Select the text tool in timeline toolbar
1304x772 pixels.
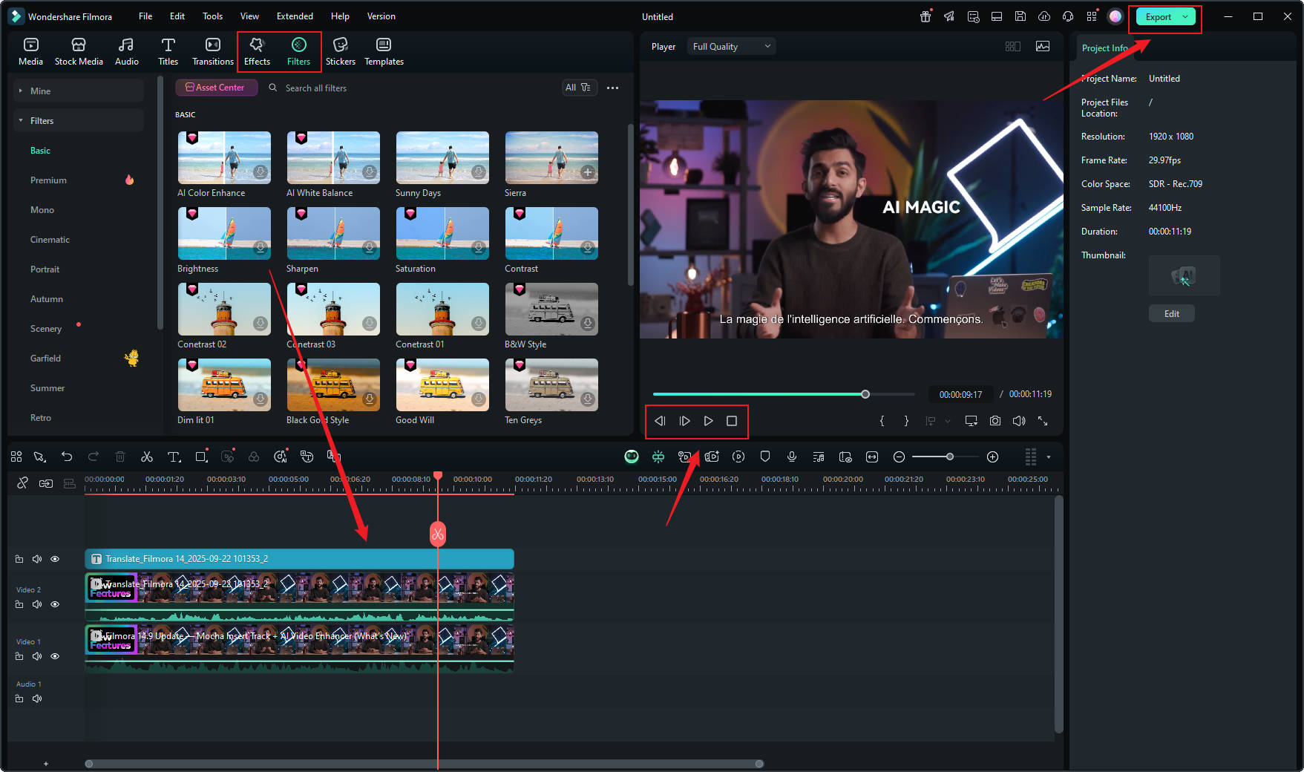coord(174,457)
